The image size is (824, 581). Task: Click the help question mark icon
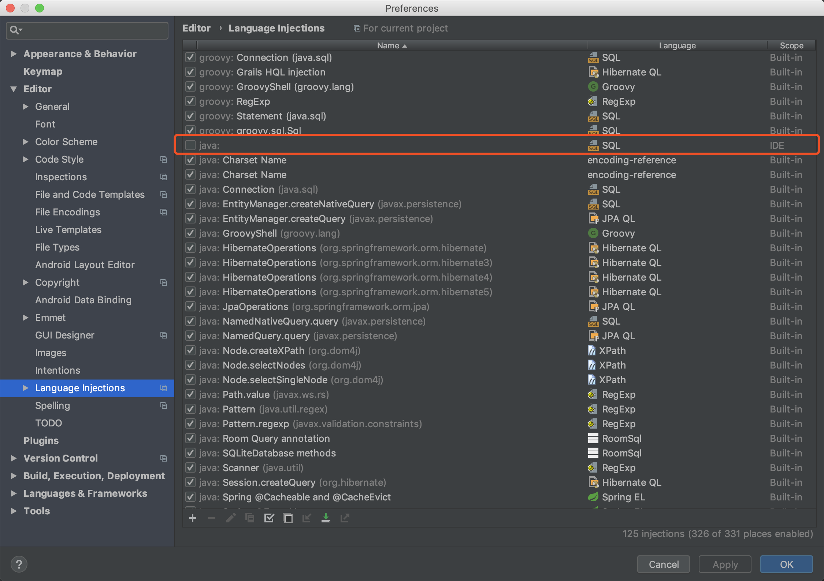coord(19,564)
